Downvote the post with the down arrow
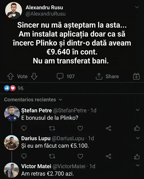This screenshot has height=179, width=144. click(x=34, y=76)
